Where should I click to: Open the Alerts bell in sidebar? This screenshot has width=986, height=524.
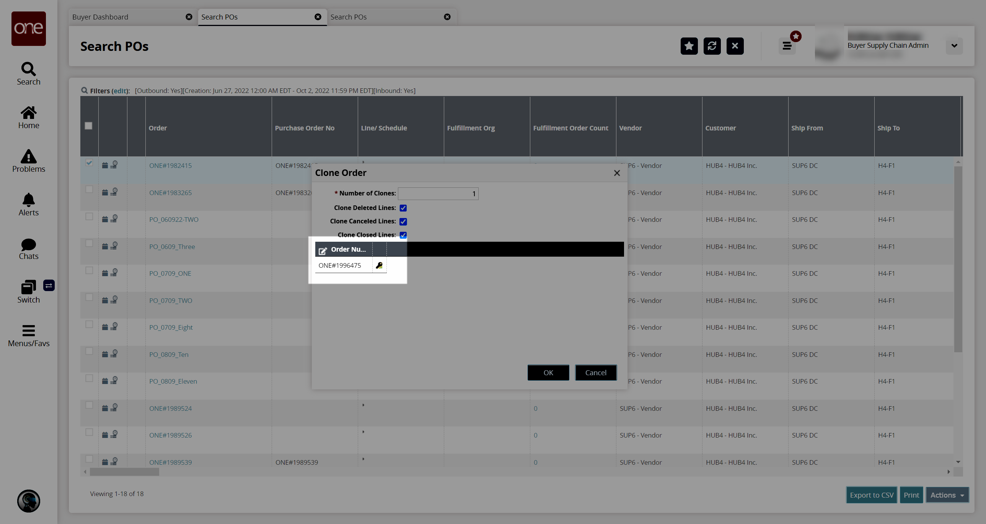pyautogui.click(x=28, y=204)
